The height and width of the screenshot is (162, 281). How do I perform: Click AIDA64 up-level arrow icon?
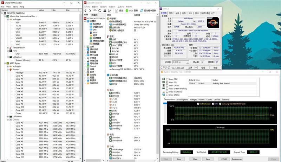coord(95,11)
